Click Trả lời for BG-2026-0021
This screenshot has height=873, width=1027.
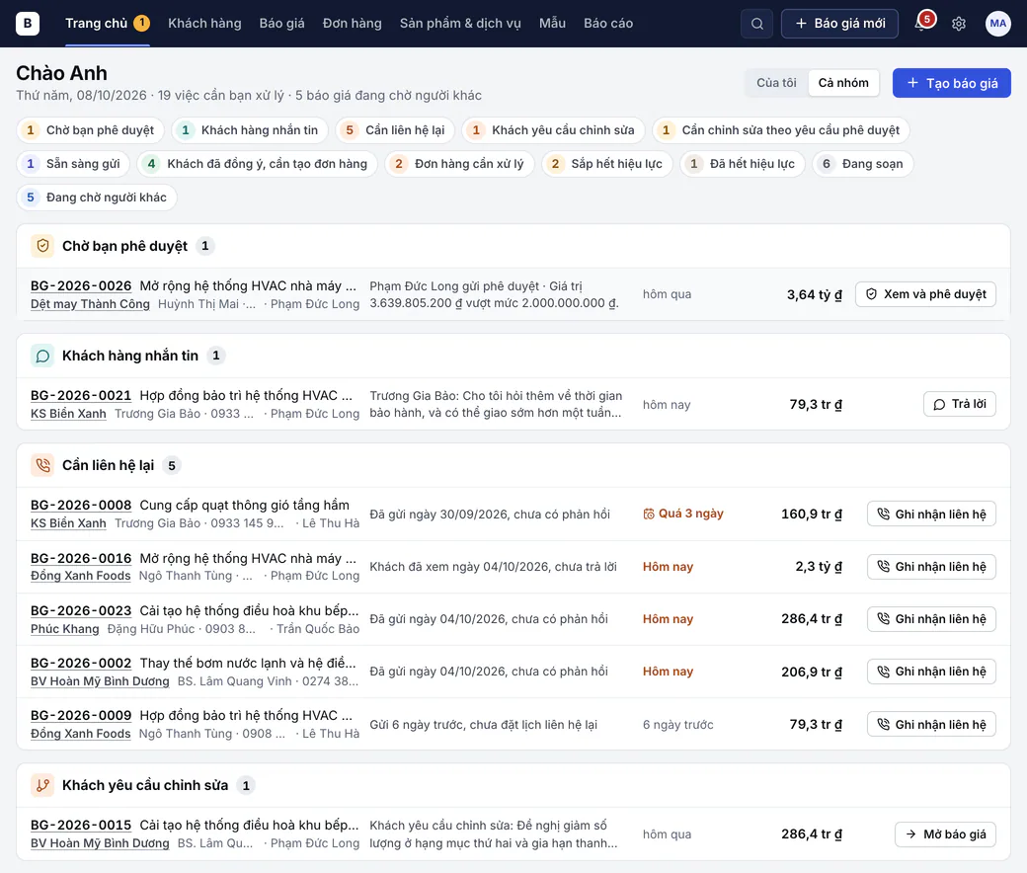click(x=960, y=404)
